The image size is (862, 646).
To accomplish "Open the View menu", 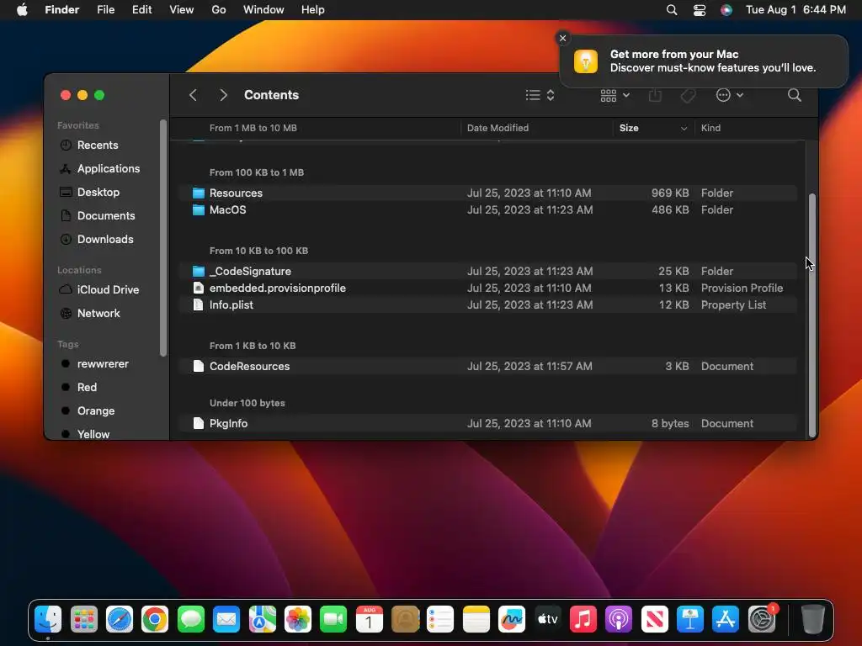I will (x=182, y=10).
